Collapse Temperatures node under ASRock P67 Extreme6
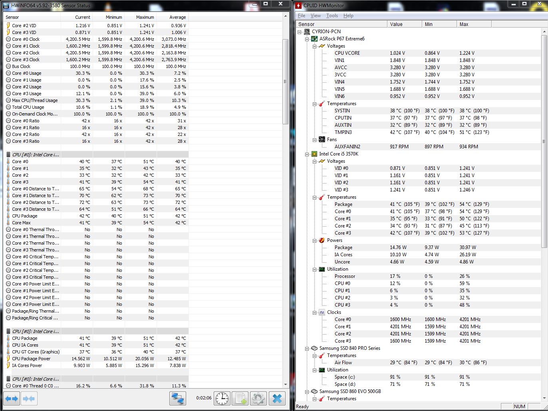 (x=315, y=104)
